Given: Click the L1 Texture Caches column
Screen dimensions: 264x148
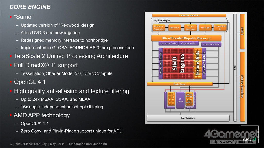Looking at the screenshot, I should 204,63.
